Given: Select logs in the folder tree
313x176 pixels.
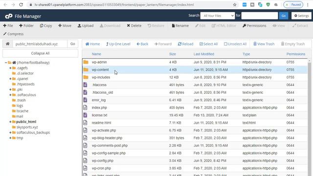Looking at the screenshot, I should [20, 106].
